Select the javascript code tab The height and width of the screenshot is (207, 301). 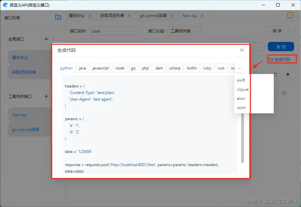(100, 68)
